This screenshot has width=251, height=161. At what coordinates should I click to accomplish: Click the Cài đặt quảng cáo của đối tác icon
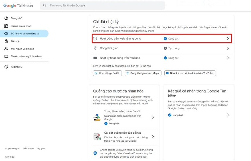coord(97,137)
